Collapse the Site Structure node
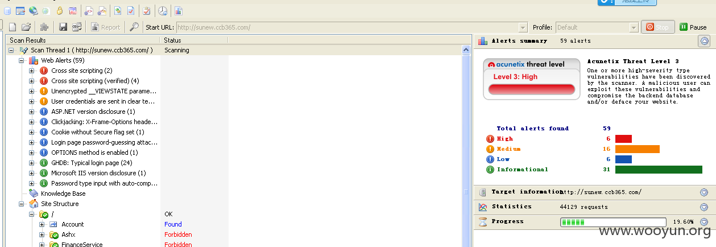Screen dimensions: 716x247 [22, 204]
